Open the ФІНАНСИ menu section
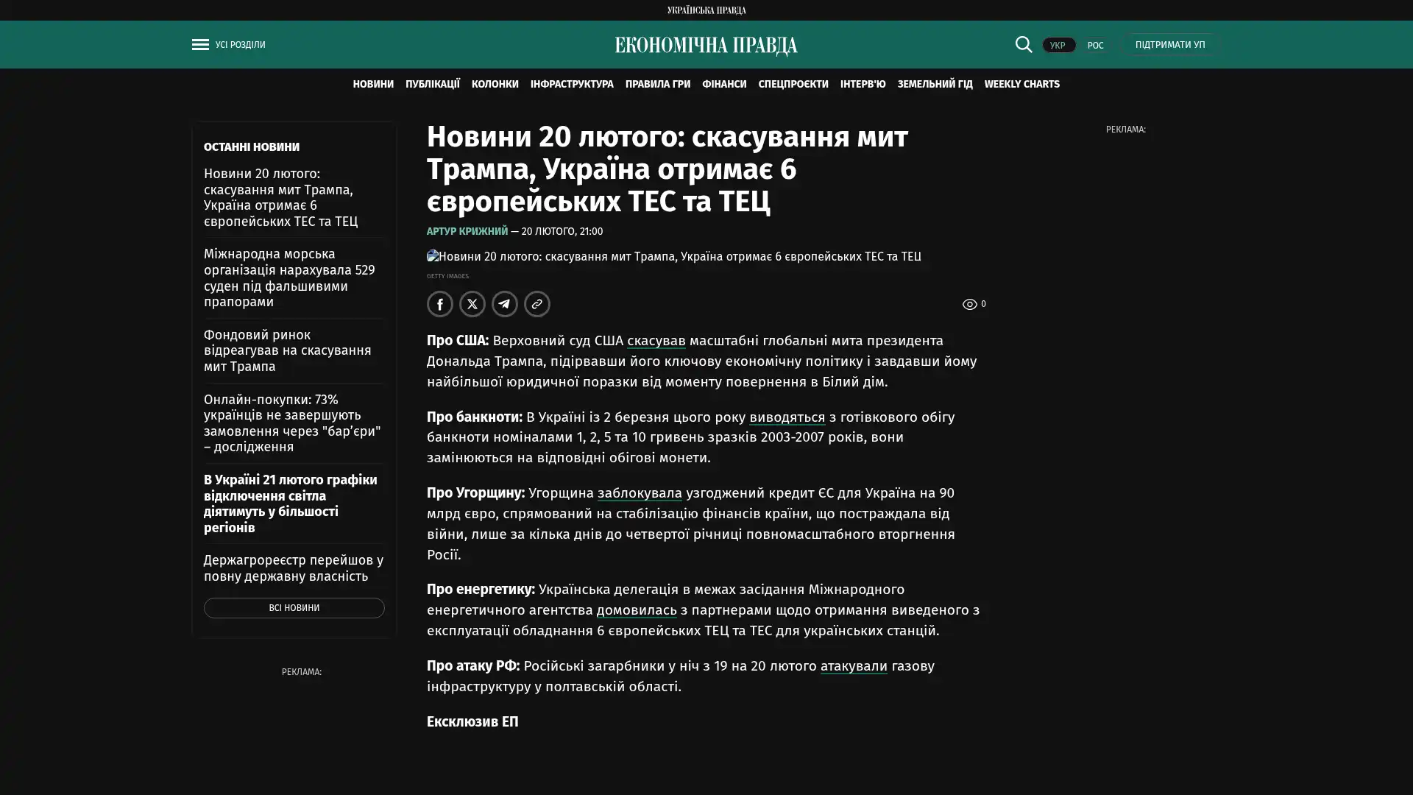Screen dimensions: 1413x795 [x=723, y=84]
